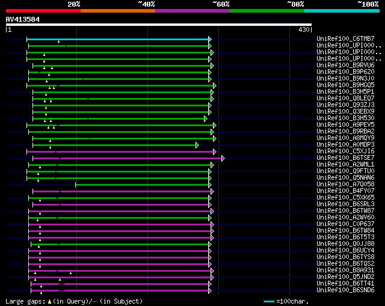Click the UniRef100_Q5JND2 subject name
This screenshot has height=306, width=385.
(x=345, y=277)
